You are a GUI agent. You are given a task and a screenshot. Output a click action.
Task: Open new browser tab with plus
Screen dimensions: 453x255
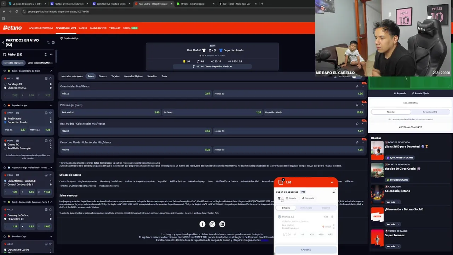tap(262, 4)
